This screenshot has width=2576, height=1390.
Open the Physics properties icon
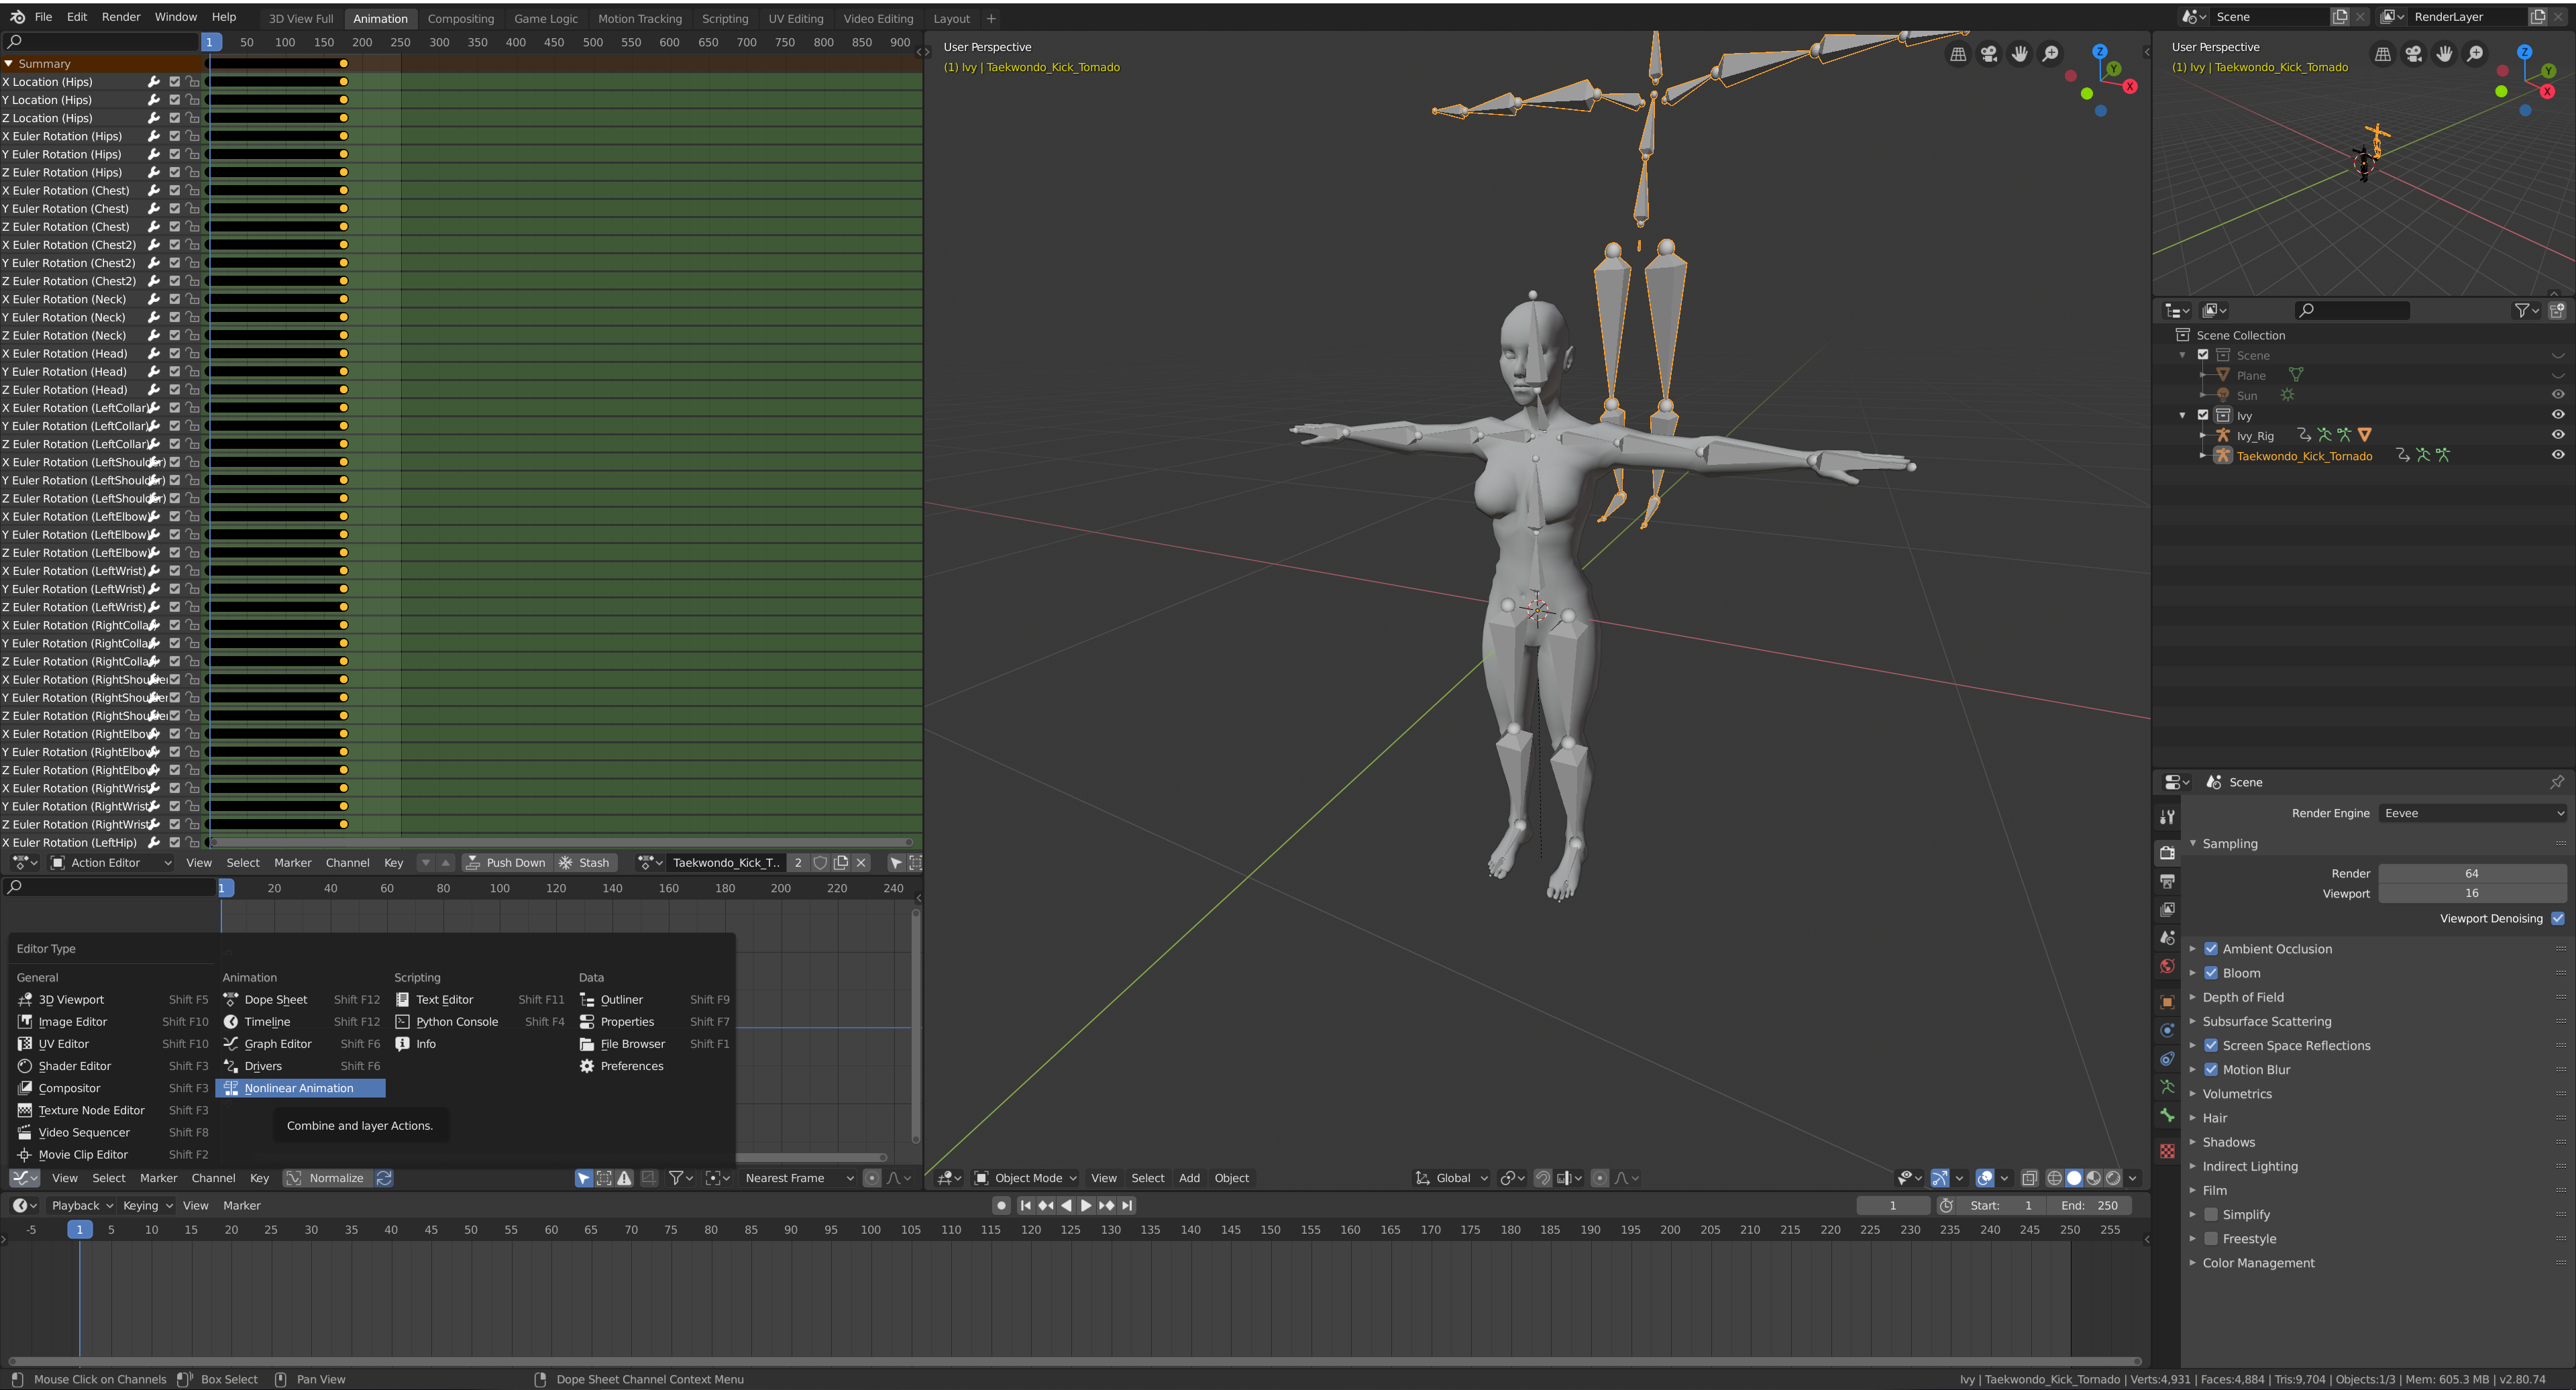pyautogui.click(x=2167, y=1030)
